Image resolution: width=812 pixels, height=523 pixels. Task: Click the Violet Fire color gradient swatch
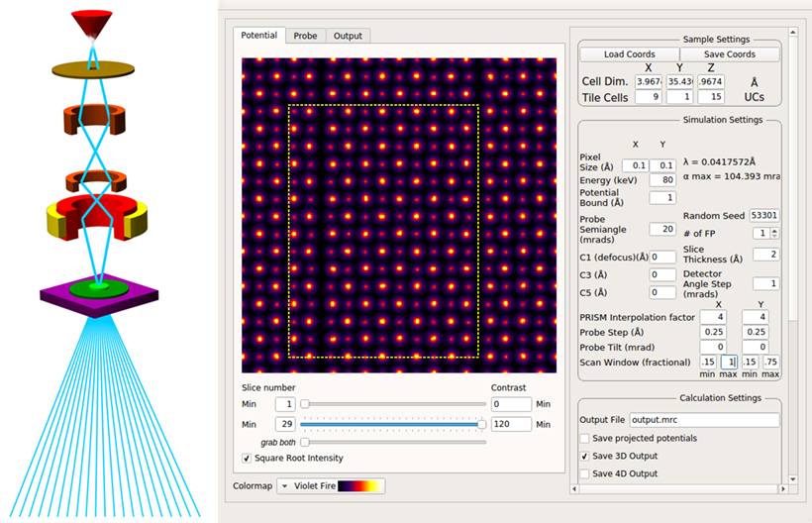(x=360, y=486)
